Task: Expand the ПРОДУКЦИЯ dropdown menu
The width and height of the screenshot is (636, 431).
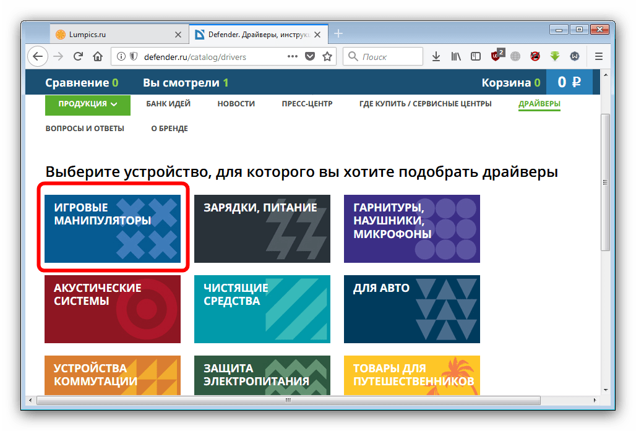Action: coord(88,104)
